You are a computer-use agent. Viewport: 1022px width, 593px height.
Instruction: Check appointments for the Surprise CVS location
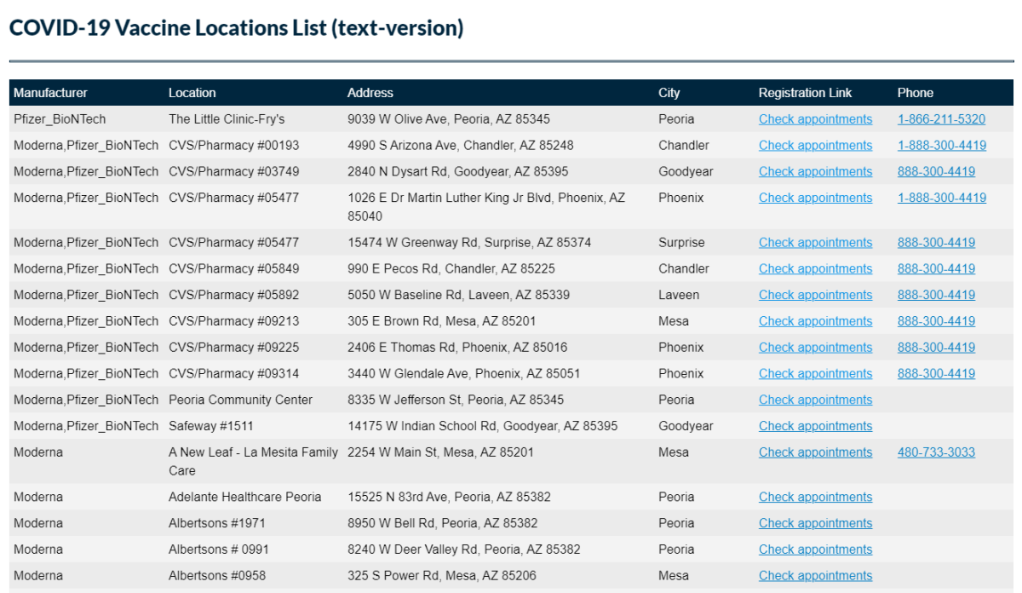[815, 243]
